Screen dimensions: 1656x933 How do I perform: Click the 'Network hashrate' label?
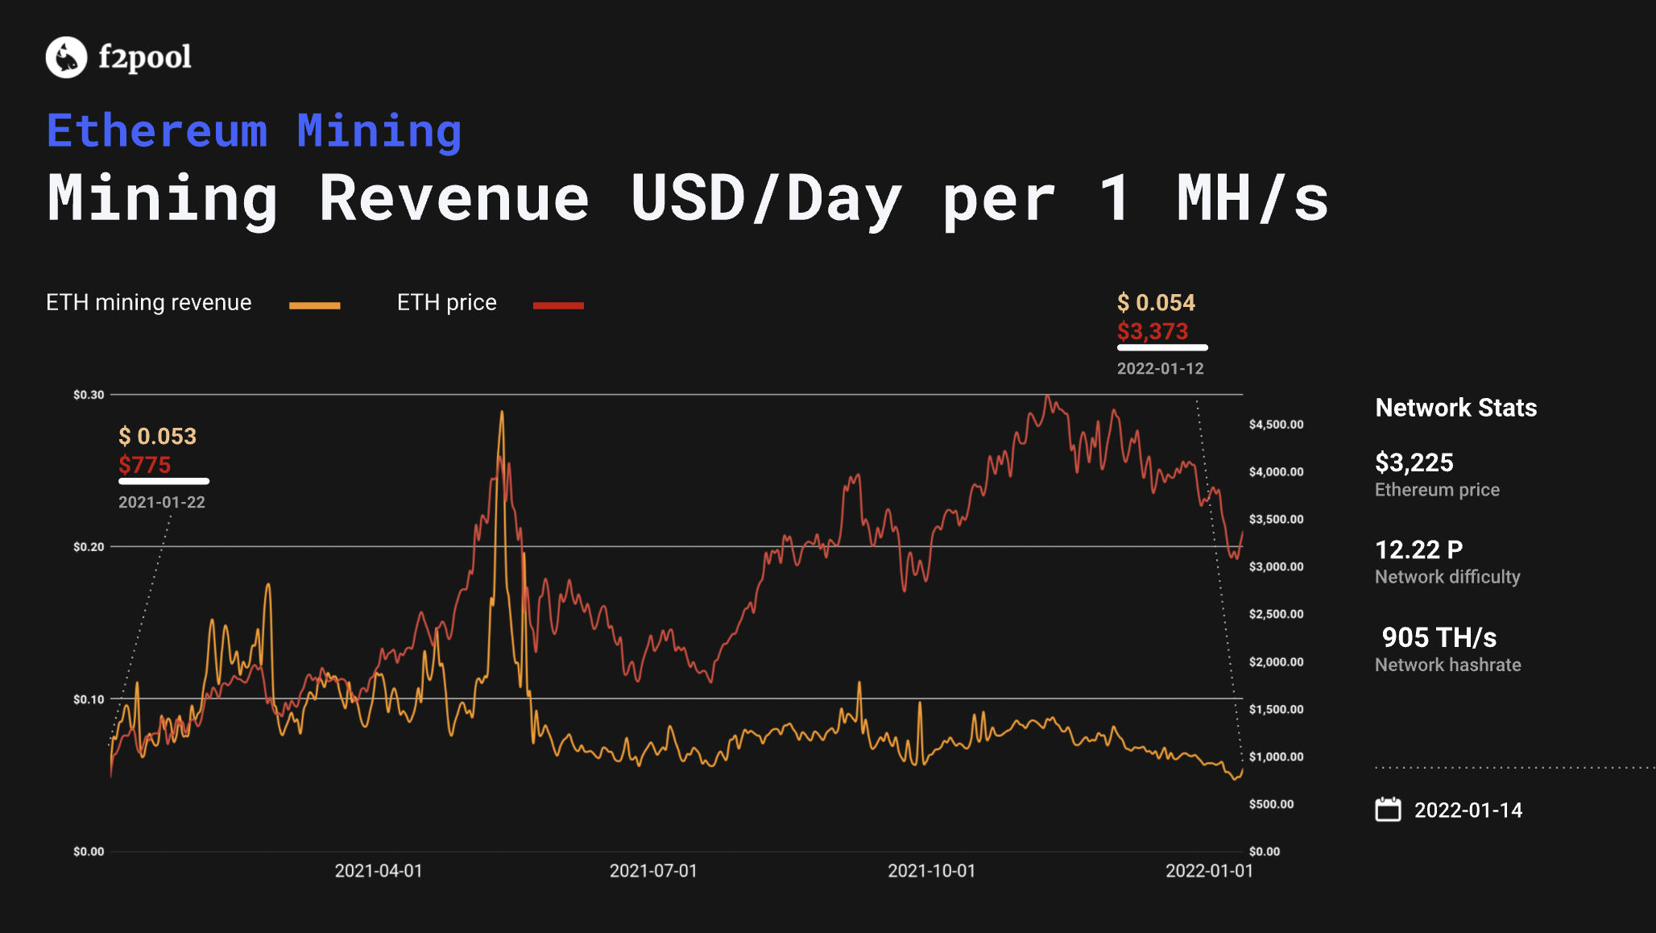(x=1448, y=665)
